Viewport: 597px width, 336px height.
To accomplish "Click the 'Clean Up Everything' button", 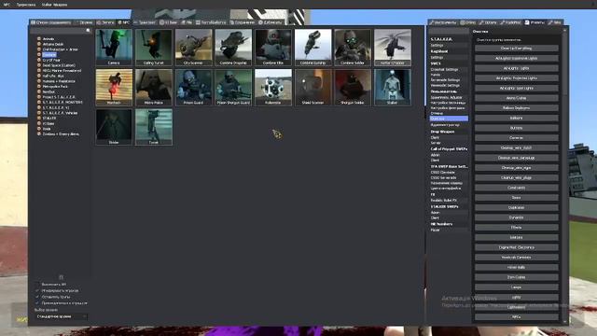I will click(x=516, y=49).
